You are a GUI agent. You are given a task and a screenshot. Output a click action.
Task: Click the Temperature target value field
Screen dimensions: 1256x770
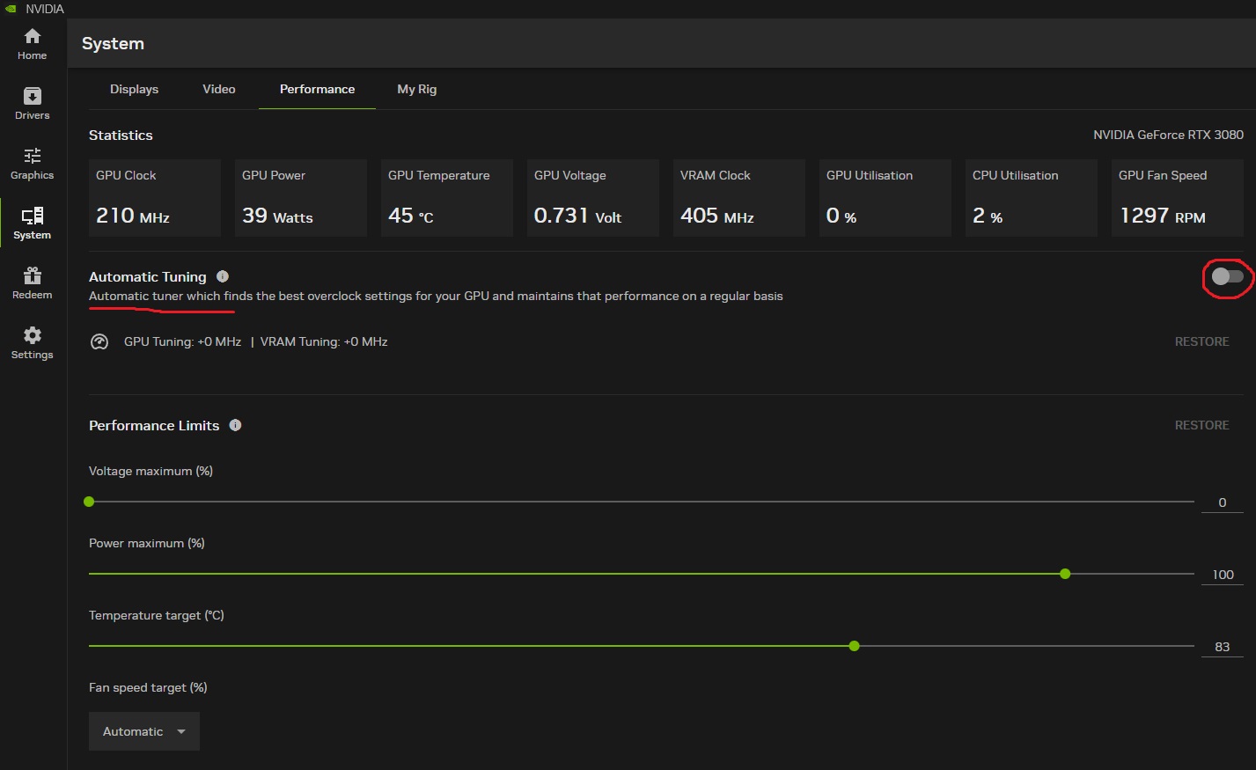(x=1223, y=647)
